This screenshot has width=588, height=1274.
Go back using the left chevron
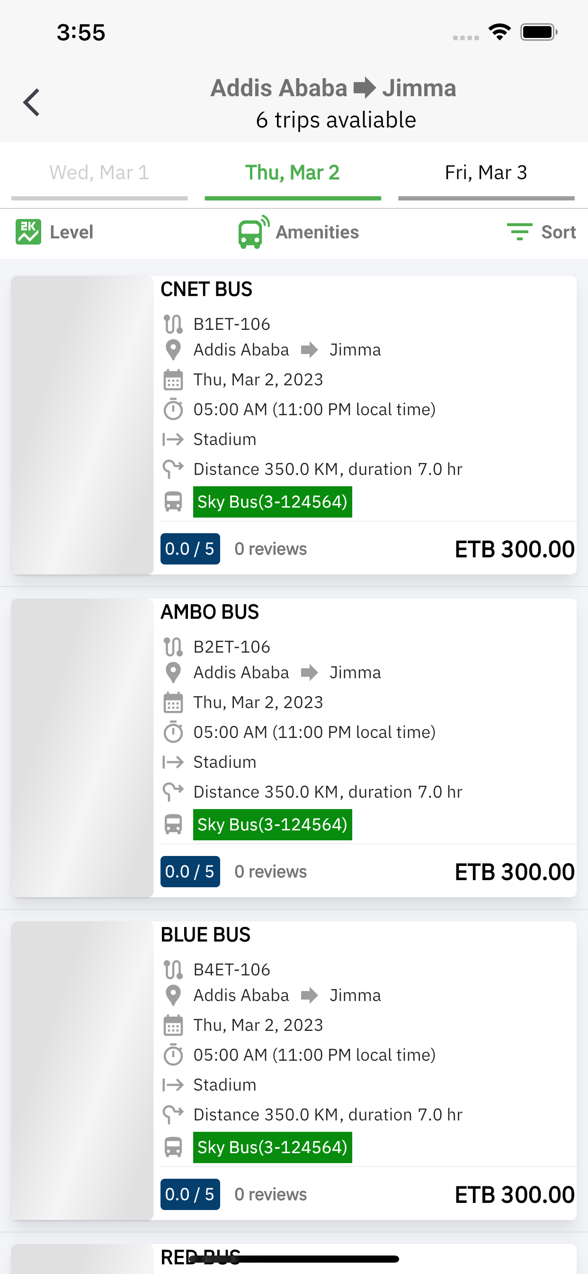click(32, 103)
